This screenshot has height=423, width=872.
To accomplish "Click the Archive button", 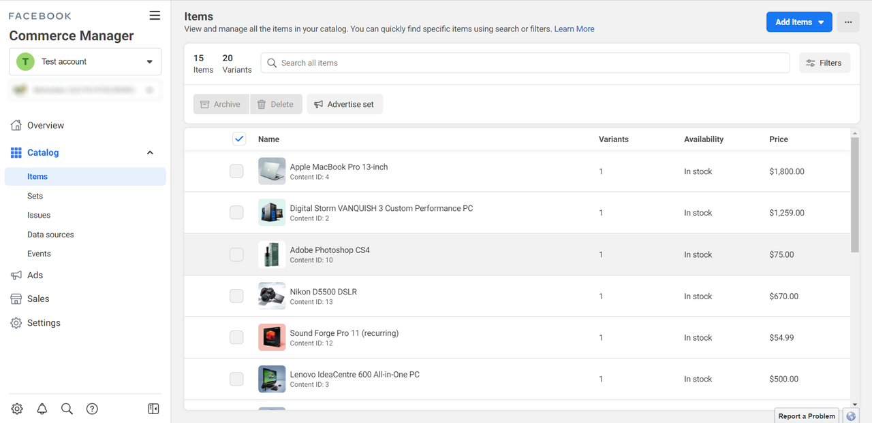I will [x=221, y=104].
